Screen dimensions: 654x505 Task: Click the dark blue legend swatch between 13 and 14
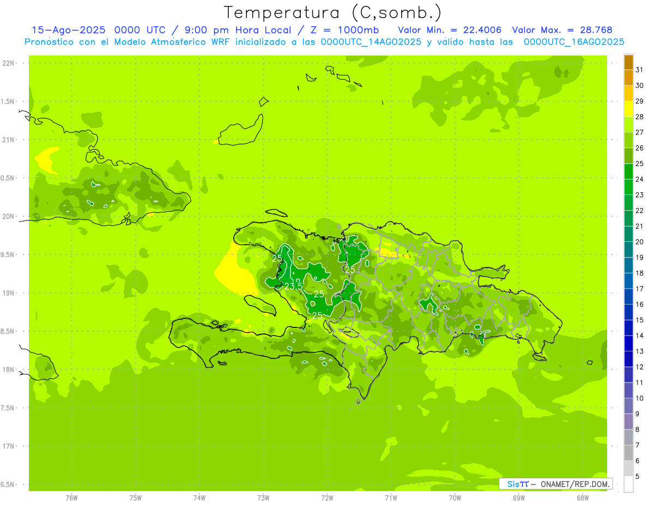pos(628,344)
